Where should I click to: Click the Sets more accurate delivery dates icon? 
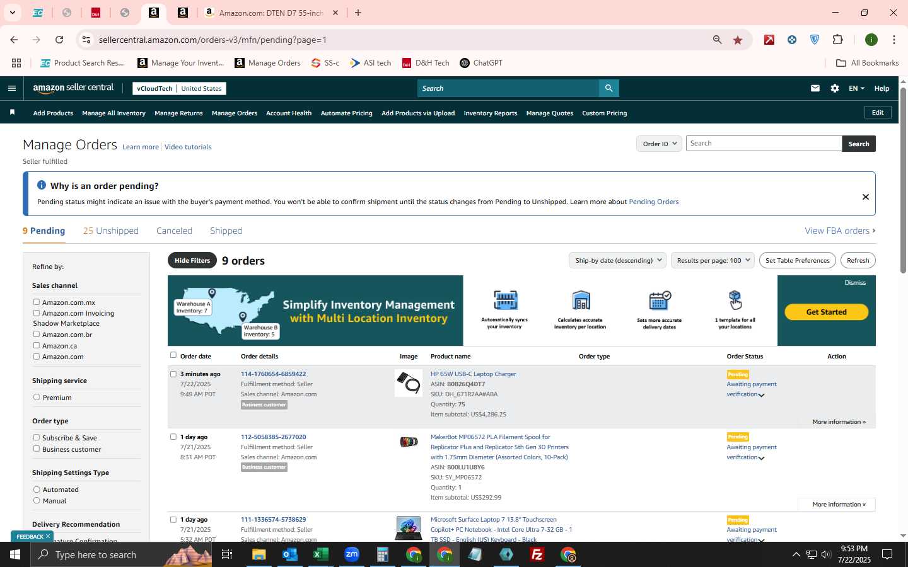pos(660,301)
